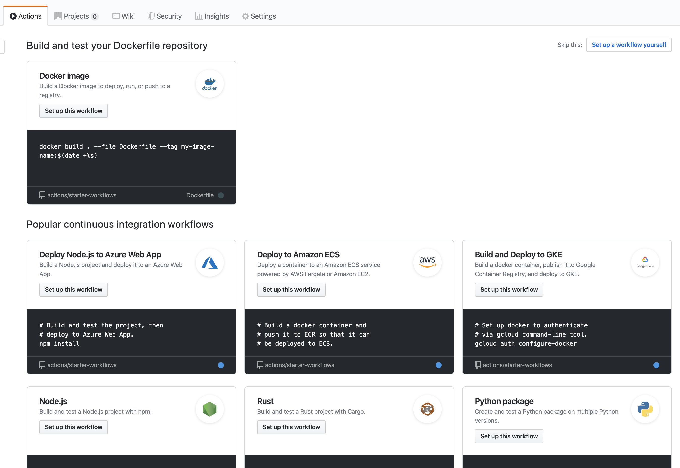
Task: Click the Python package card title
Action: tap(504, 402)
